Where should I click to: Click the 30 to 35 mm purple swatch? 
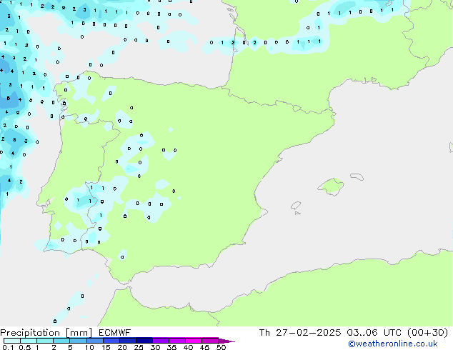tap(160, 341)
